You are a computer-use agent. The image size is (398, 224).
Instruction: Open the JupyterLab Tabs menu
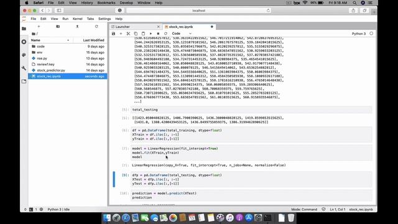coord(90,19)
